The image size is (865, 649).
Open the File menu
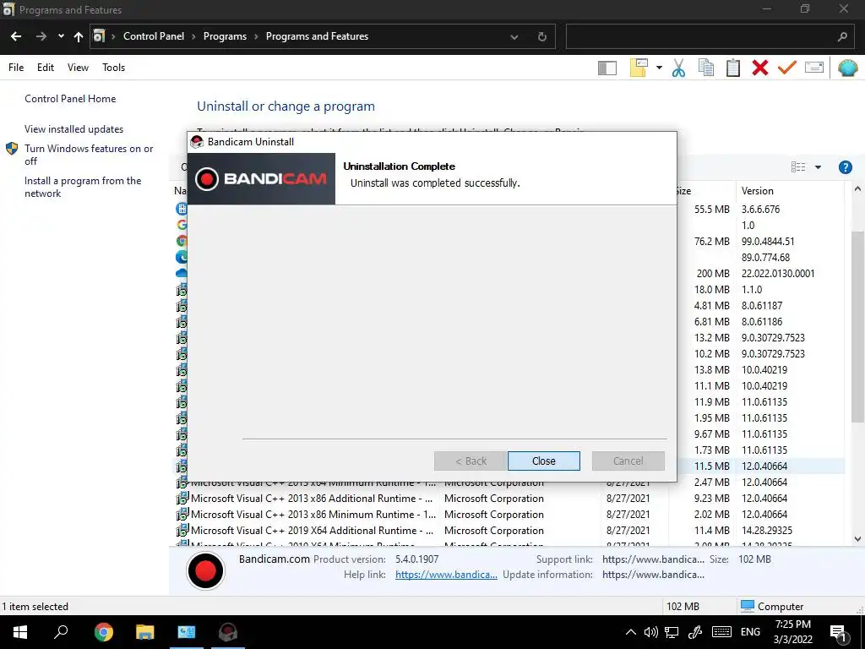(16, 68)
